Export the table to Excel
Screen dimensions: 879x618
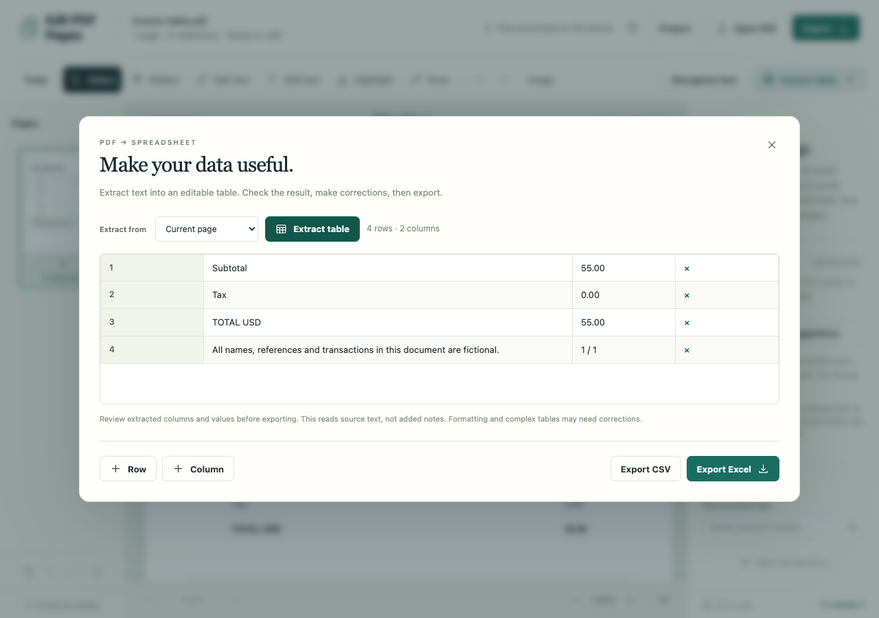733,469
